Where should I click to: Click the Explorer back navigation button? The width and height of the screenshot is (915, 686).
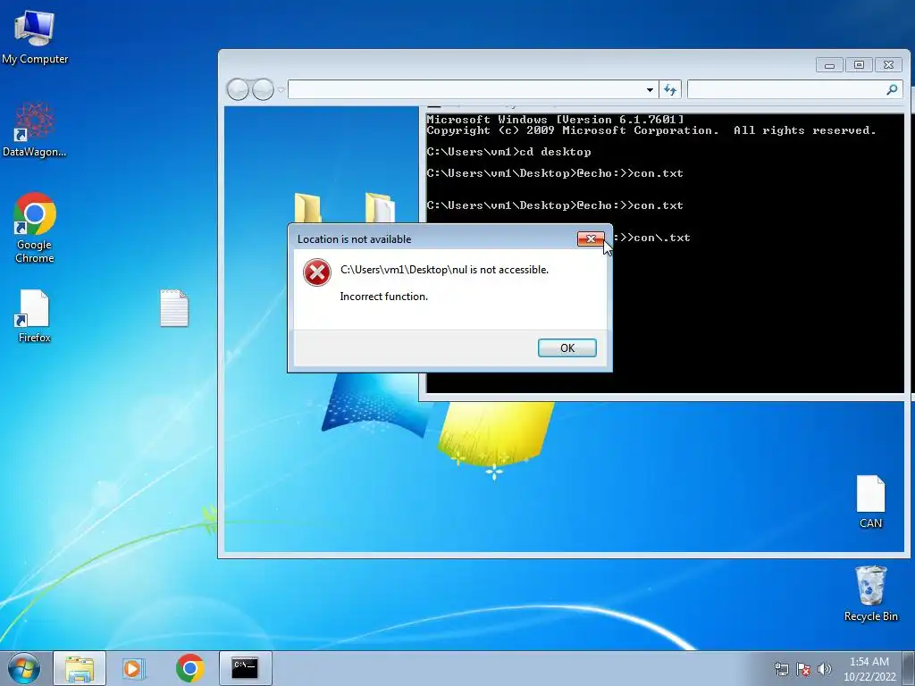238,90
